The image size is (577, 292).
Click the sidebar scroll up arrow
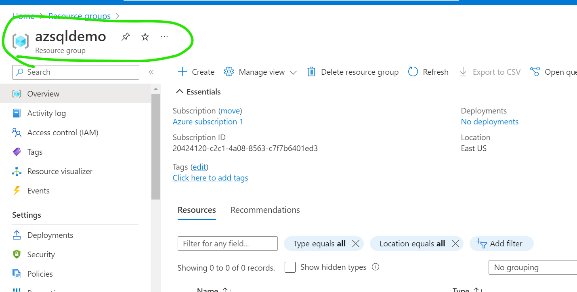[155, 88]
